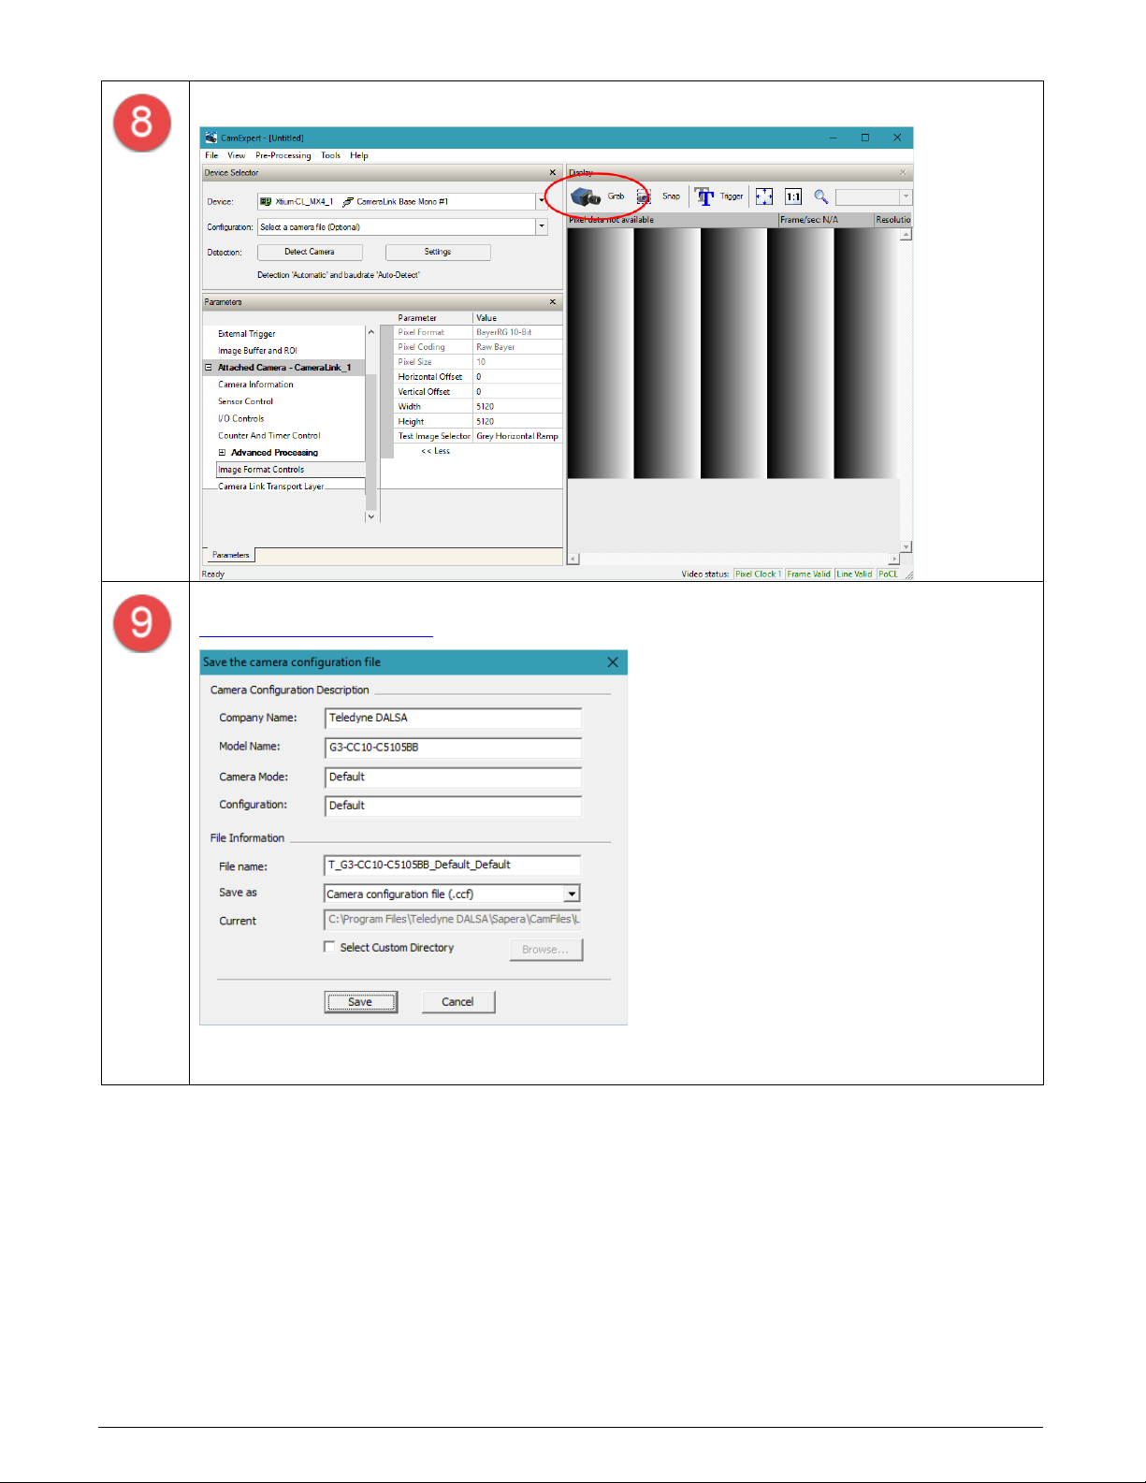Click Save in the configuration dialog

point(360,1002)
